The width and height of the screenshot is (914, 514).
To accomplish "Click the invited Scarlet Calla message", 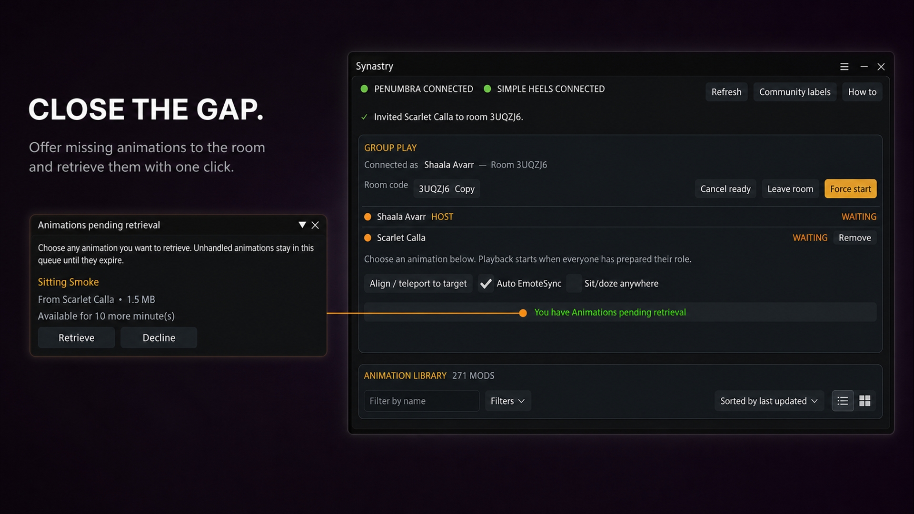I will coord(448,117).
